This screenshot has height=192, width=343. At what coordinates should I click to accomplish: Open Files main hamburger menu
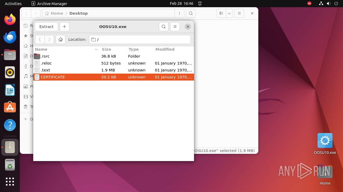239,13
